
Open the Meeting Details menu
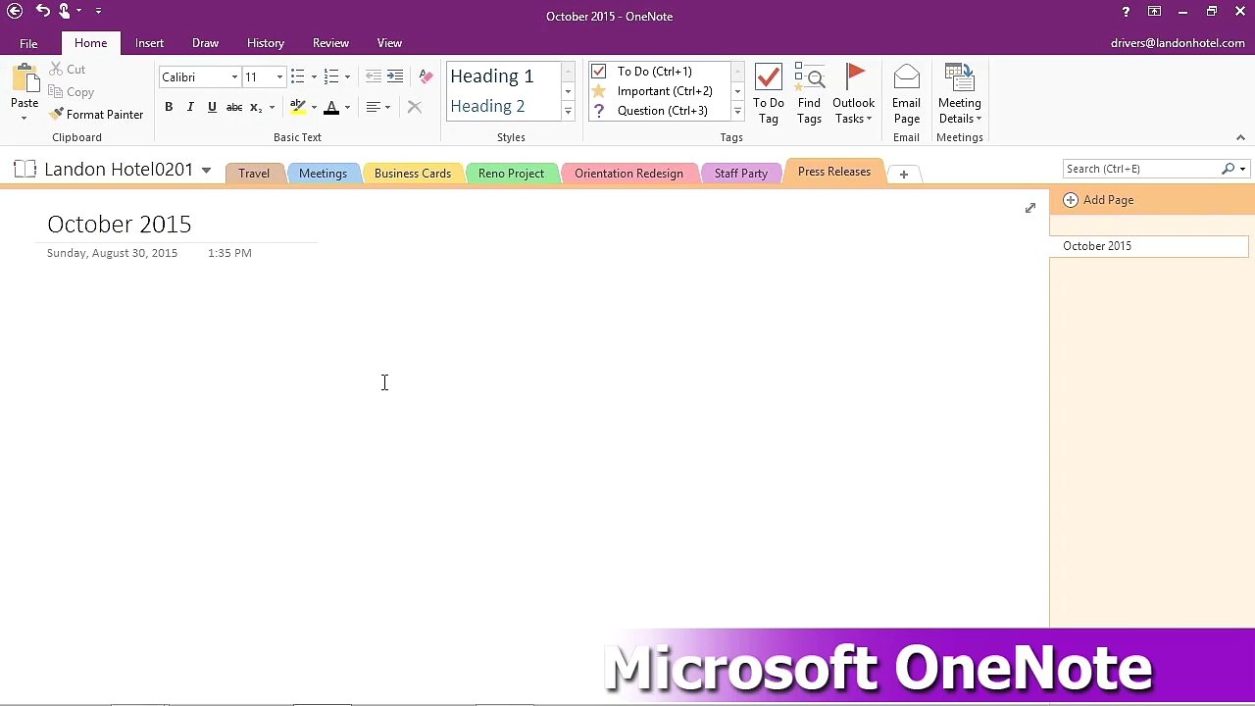(959, 94)
